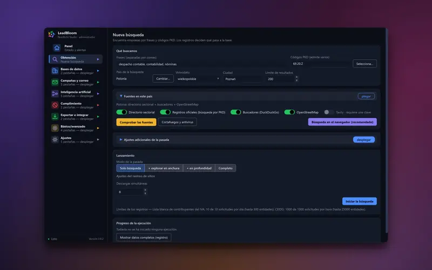The image size is (432, 270).
Task: Choose the + en profundidad mode
Action: [199, 168]
